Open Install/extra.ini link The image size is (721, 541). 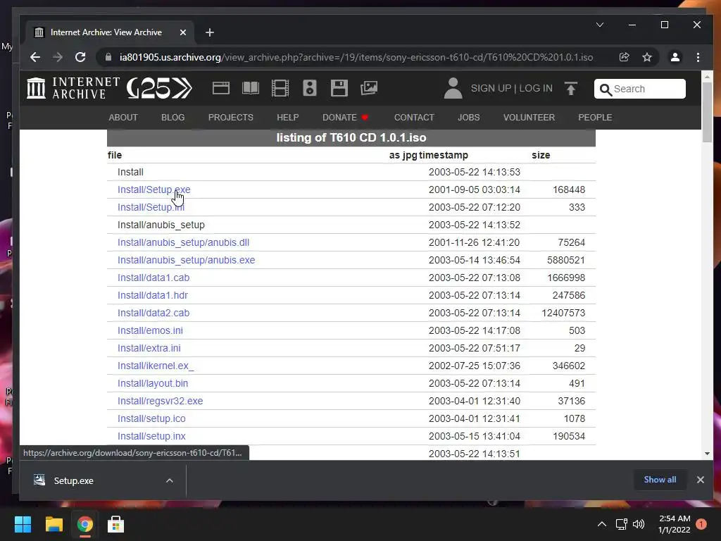click(x=149, y=348)
